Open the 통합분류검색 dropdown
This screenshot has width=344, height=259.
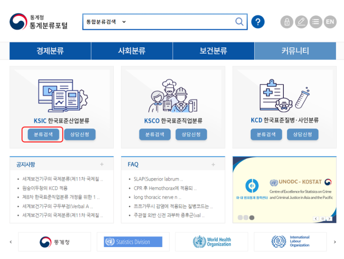(106, 22)
